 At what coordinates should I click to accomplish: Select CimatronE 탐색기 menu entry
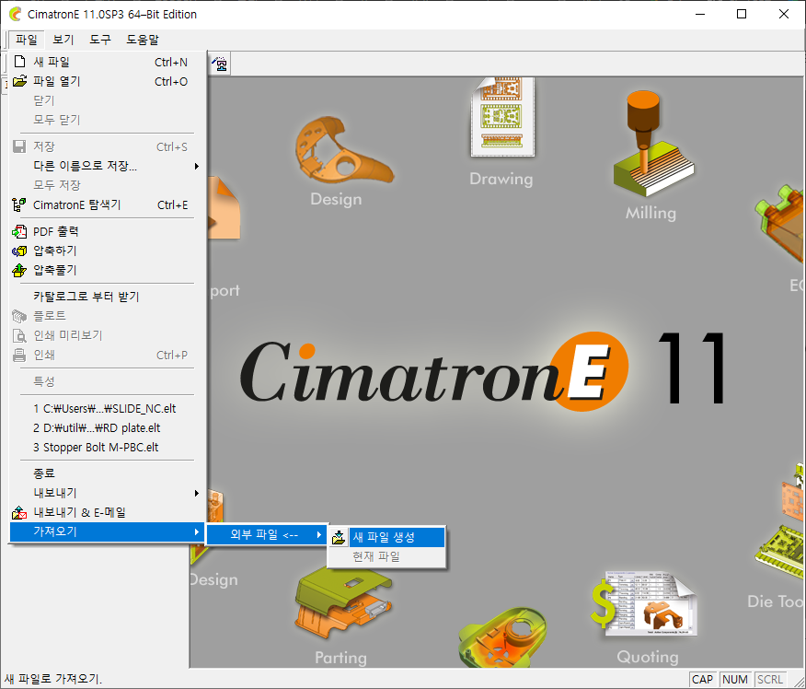coord(108,204)
